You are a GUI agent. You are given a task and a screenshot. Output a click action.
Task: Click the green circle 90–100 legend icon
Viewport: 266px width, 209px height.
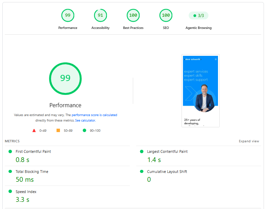click(x=84, y=130)
